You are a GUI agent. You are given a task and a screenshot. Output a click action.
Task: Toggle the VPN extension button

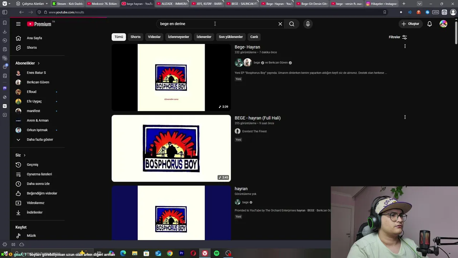click(x=435, y=12)
